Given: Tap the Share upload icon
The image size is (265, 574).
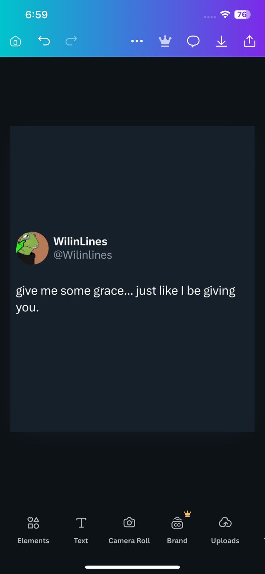Looking at the screenshot, I should click(249, 42).
